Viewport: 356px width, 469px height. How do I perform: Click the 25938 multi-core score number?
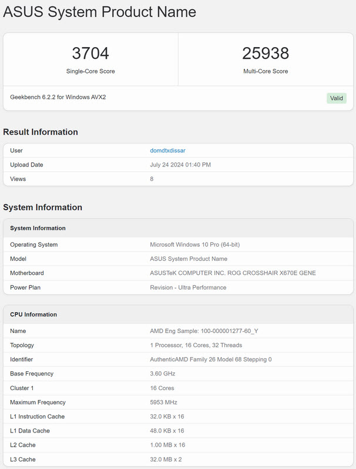coord(266,54)
